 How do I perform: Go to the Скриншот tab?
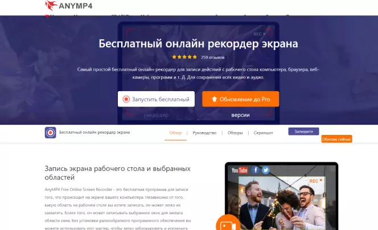click(x=263, y=133)
